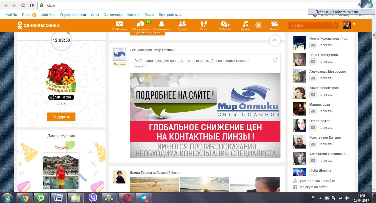Open Друзья сейчас на сайте
The height and width of the screenshot is (203, 376).
tap(317, 181)
